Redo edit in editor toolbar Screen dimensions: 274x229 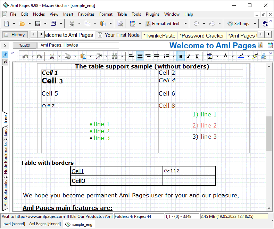click(40, 56)
